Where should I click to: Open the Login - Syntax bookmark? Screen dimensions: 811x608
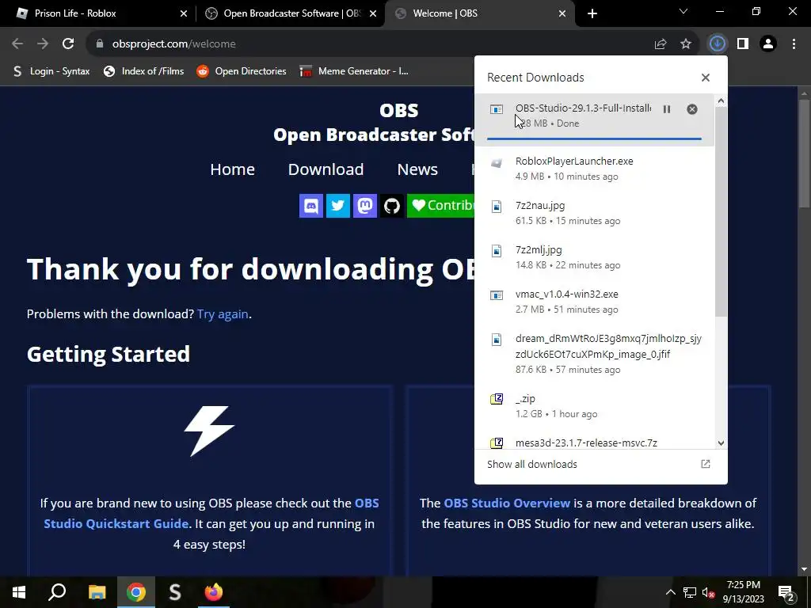tap(51, 71)
